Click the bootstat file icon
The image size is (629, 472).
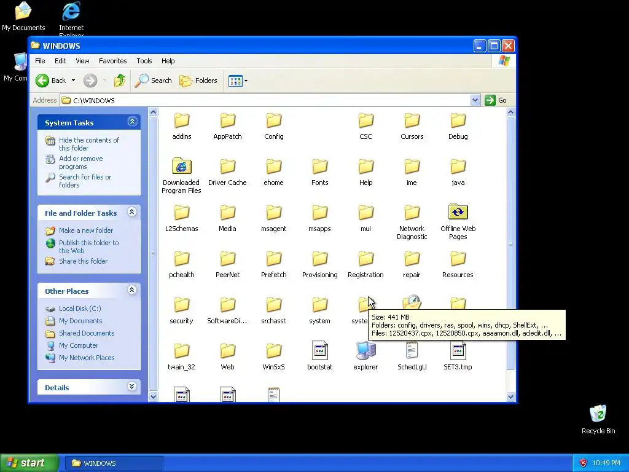319,351
